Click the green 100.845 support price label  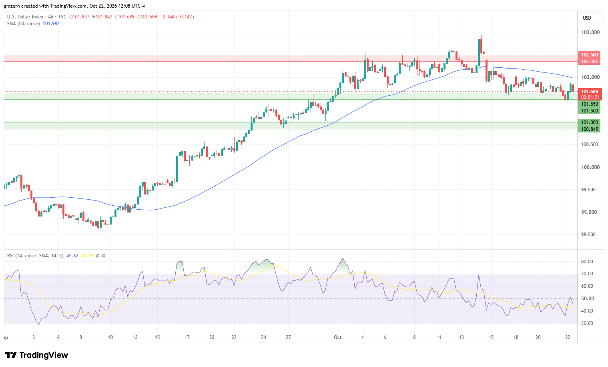(590, 129)
